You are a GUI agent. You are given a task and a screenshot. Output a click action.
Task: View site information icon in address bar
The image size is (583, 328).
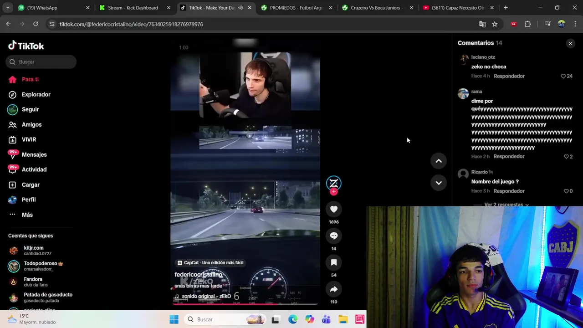(52, 24)
